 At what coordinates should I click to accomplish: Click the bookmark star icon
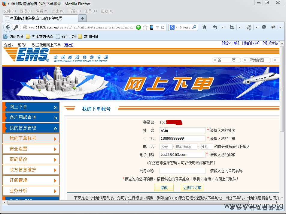click(145, 27)
